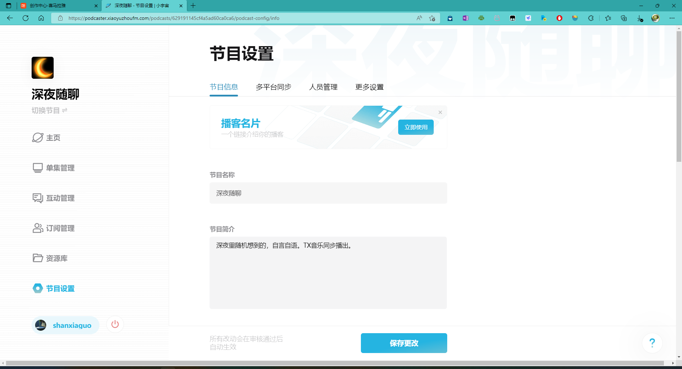Click the browser refresh icon
This screenshot has height=369, width=682.
26,18
